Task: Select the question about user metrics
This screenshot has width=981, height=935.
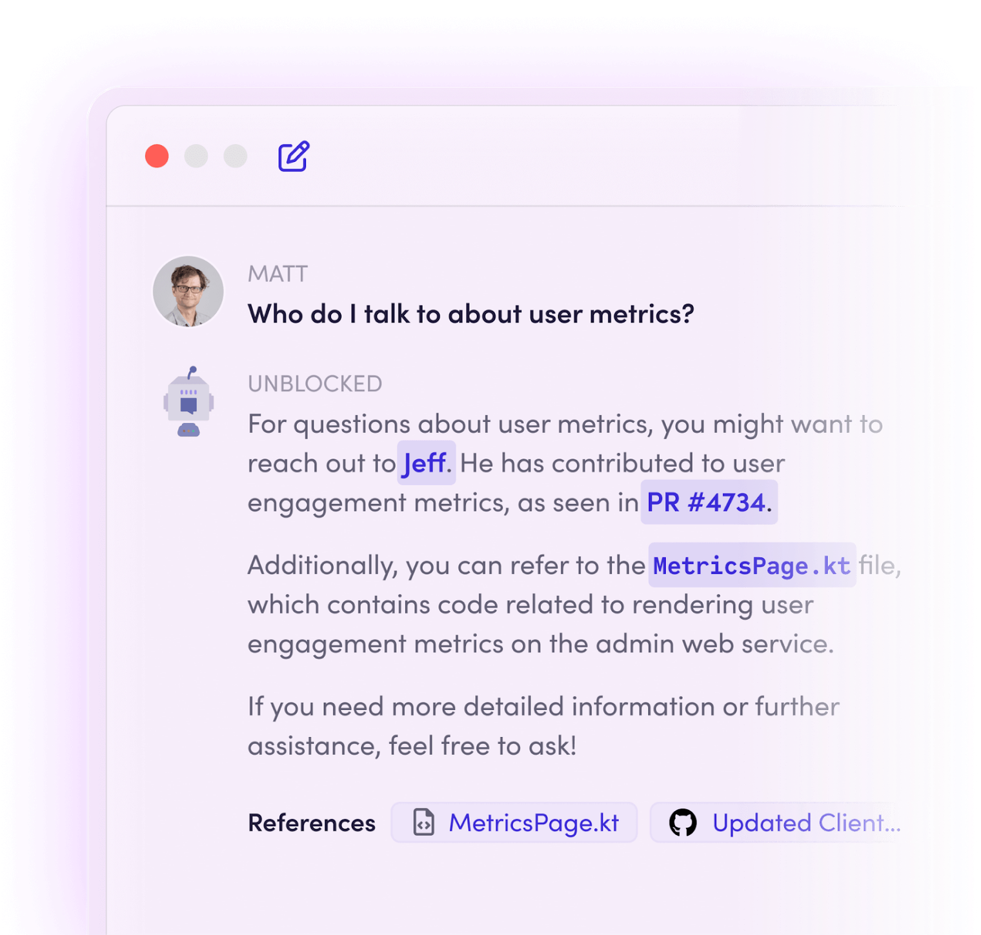Action: (471, 314)
